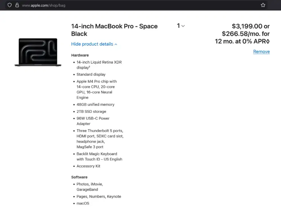
Task: Click the address bar URL
Action: 44,5
